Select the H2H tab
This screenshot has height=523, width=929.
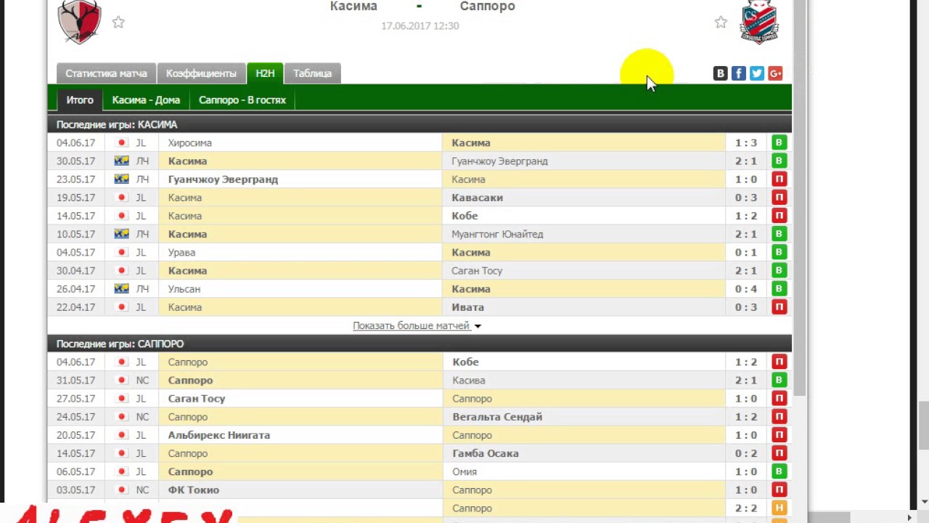pos(265,73)
